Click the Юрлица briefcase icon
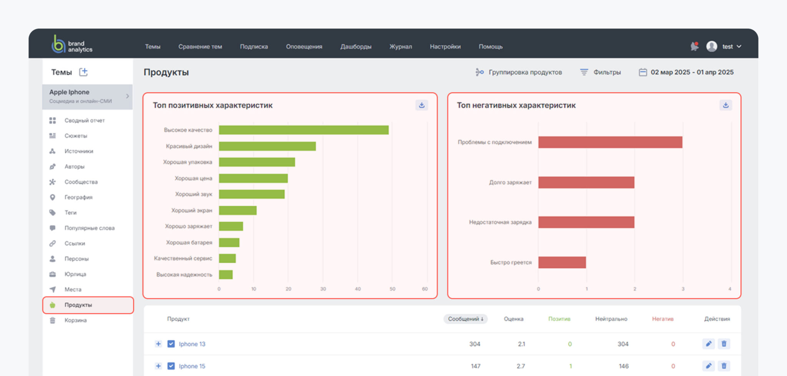 53,274
